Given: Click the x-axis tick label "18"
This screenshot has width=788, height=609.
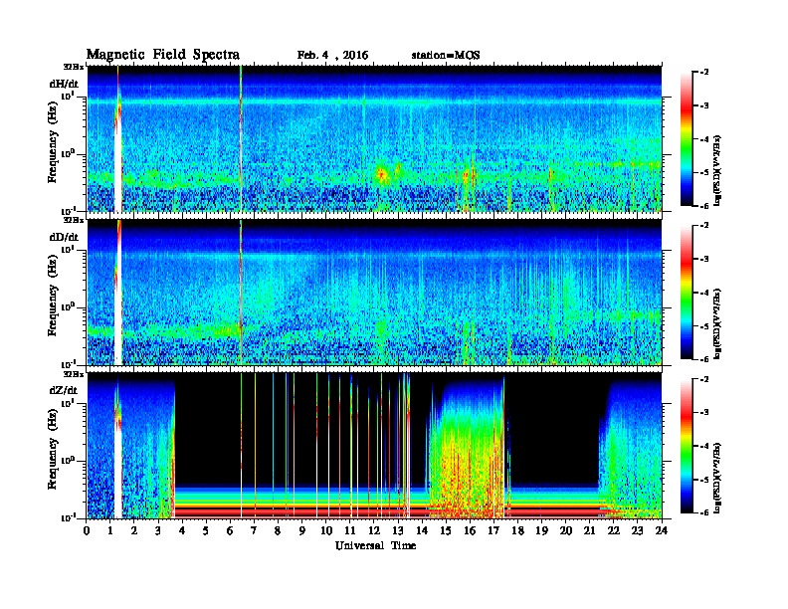Looking at the screenshot, I should tap(517, 530).
